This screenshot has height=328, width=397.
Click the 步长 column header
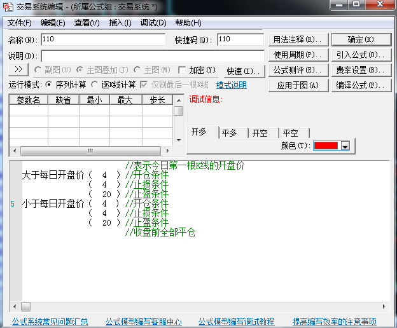coord(158,100)
